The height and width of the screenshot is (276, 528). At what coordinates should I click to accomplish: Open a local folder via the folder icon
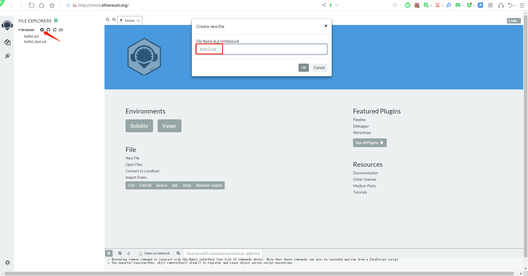click(x=61, y=30)
